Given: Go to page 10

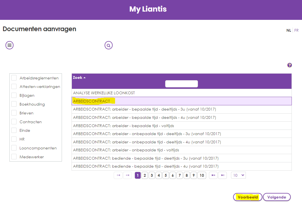Looking at the screenshot, I should coord(202,175).
